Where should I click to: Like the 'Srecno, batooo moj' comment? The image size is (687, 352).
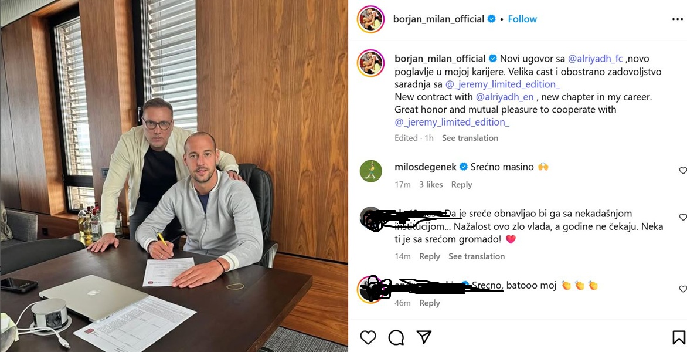(683, 289)
